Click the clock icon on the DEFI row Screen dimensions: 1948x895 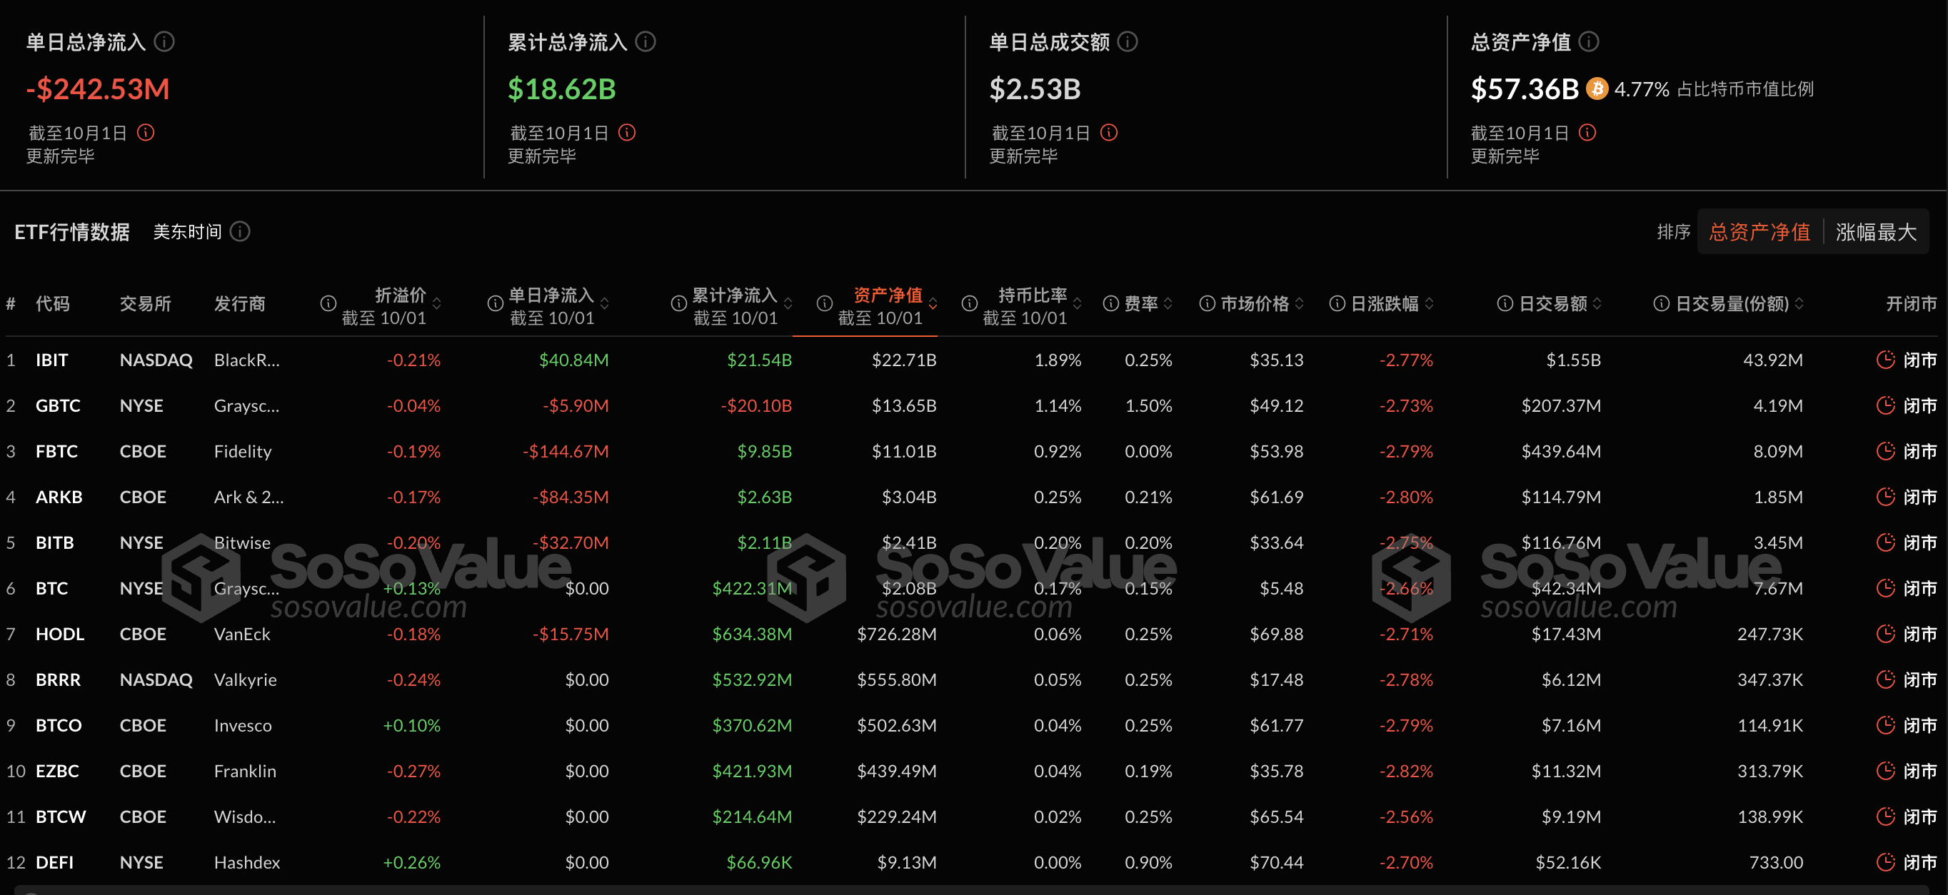[1884, 861]
